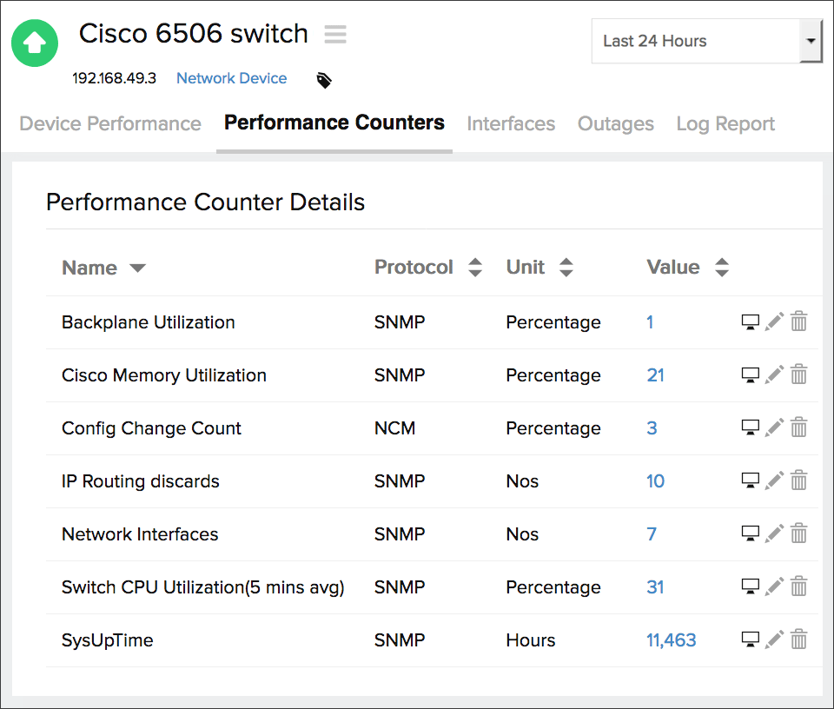Edit the IP Routing discards counter
Screen dimensions: 834x709
pos(774,480)
